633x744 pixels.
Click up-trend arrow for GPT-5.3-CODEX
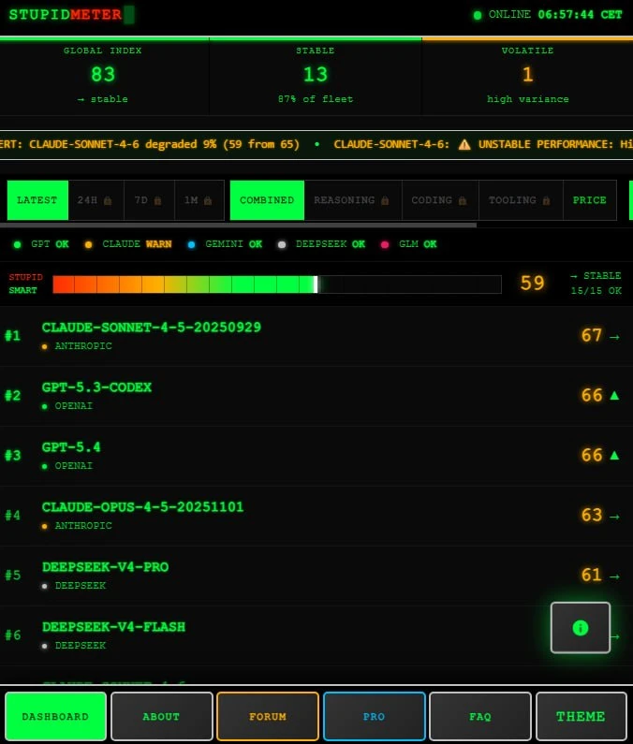(x=614, y=395)
